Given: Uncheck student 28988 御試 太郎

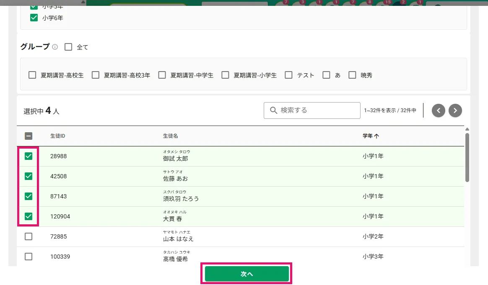Looking at the screenshot, I should coord(29,156).
